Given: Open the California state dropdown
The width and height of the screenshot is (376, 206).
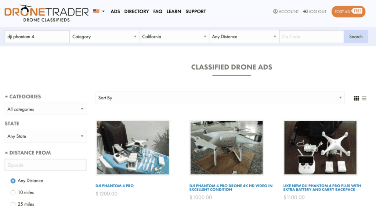Looking at the screenshot, I should point(174,37).
